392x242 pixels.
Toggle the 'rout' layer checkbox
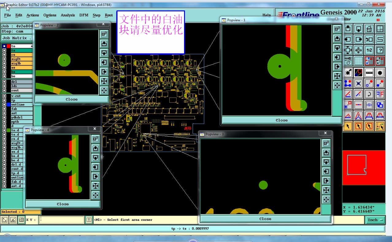tap(4, 90)
